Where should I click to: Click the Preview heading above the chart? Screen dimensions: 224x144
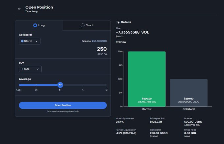pos(121,42)
